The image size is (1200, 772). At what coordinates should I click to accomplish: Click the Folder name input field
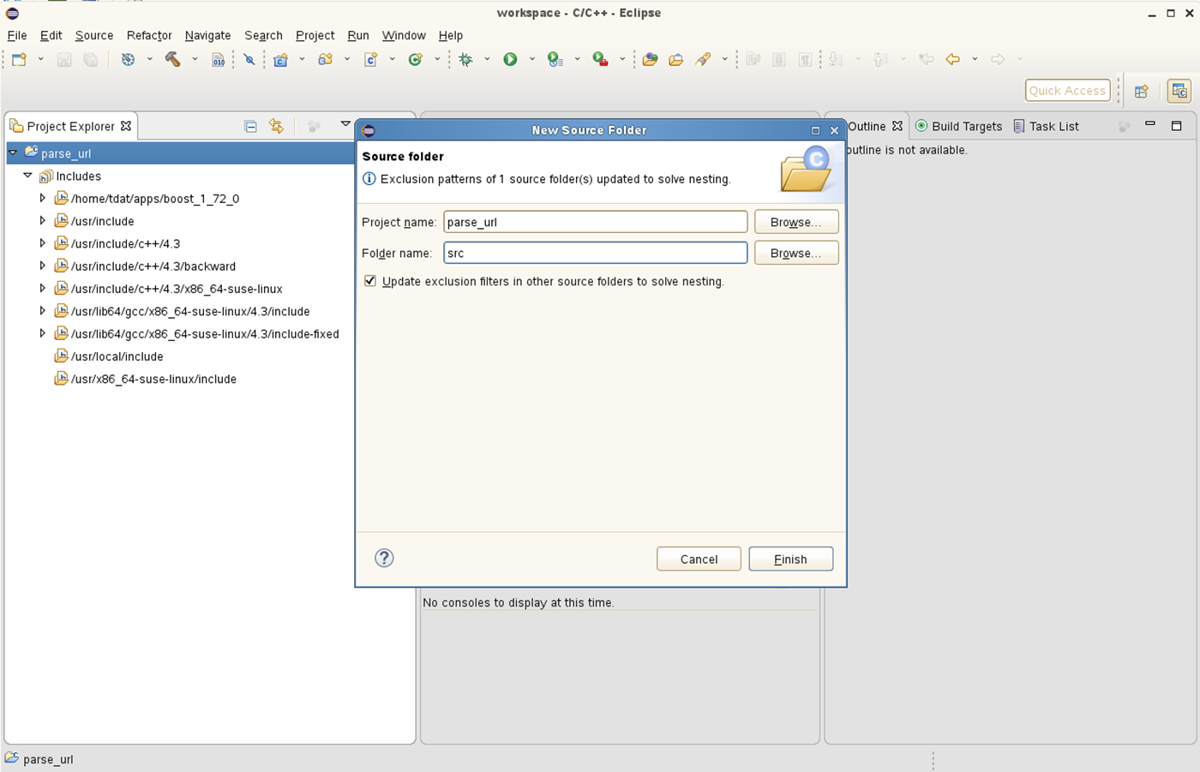tap(596, 253)
